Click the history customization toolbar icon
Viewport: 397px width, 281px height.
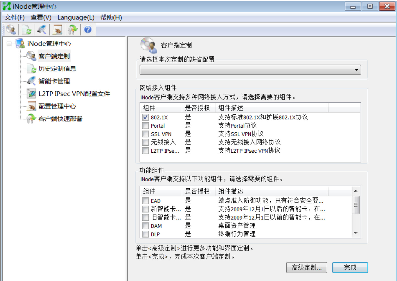click(x=27, y=30)
